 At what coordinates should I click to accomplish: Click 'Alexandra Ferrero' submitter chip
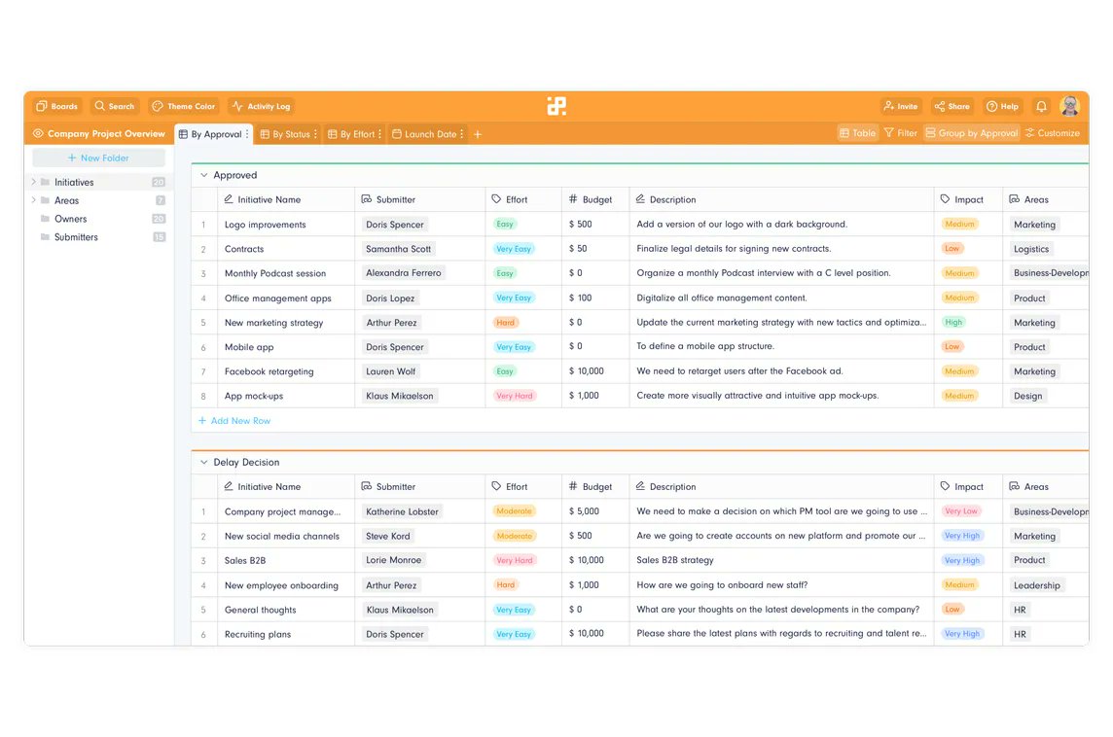(403, 273)
